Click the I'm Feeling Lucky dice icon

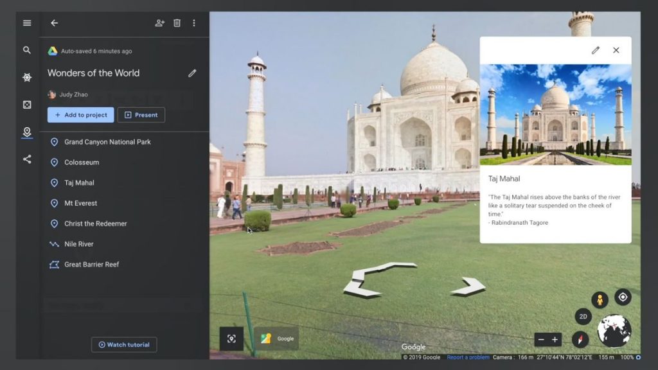pos(27,105)
